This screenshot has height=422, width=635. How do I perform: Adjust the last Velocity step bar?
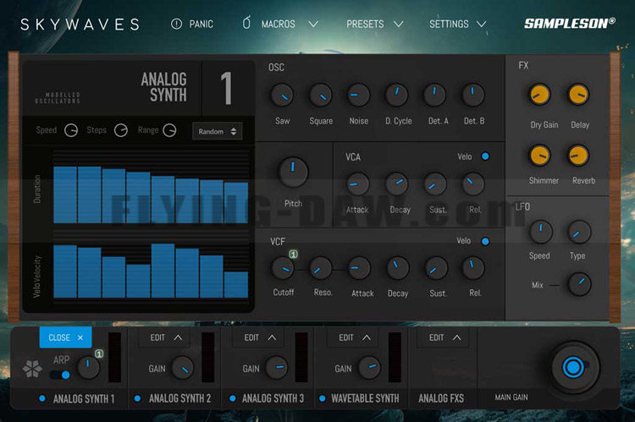pyautogui.click(x=236, y=284)
